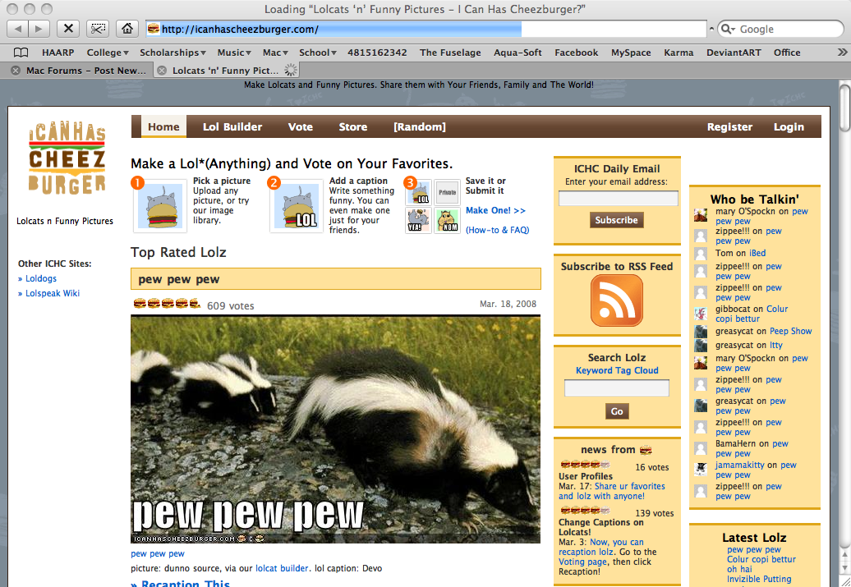This screenshot has height=587, width=851.
Task: Open the Facebook bookmark
Action: [576, 53]
